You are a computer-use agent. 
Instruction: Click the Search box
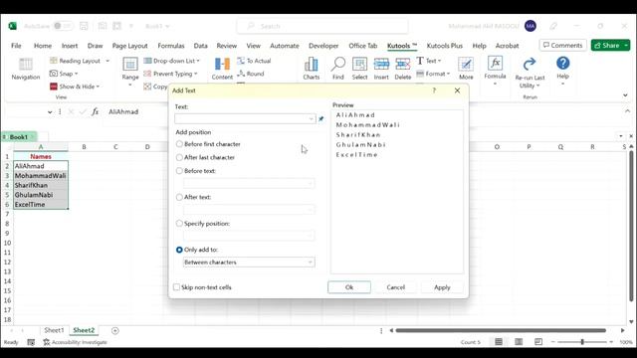322,26
